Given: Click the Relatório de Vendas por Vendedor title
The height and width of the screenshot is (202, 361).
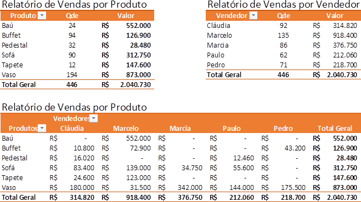Looking at the screenshot, I should tap(284, 4).
